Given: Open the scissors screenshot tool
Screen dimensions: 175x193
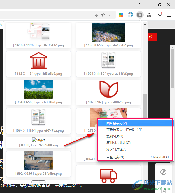Looking at the screenshot, I should 149,15.
